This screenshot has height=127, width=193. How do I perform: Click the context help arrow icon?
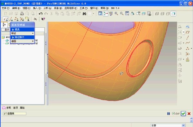(43, 19)
